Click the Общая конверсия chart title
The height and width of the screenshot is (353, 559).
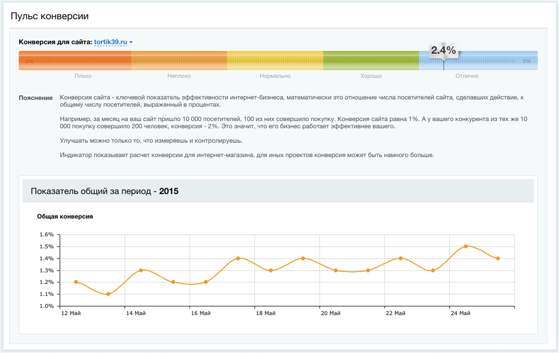click(x=65, y=216)
